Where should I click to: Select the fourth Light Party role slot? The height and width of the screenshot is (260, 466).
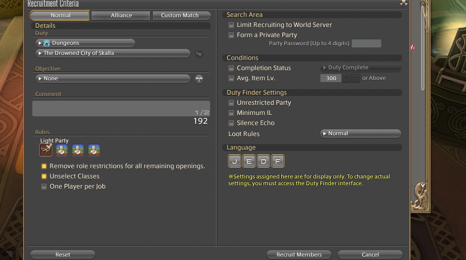coord(94,150)
